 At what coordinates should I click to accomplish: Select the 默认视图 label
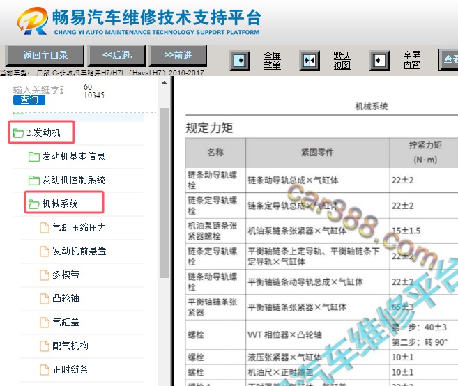tap(342, 61)
